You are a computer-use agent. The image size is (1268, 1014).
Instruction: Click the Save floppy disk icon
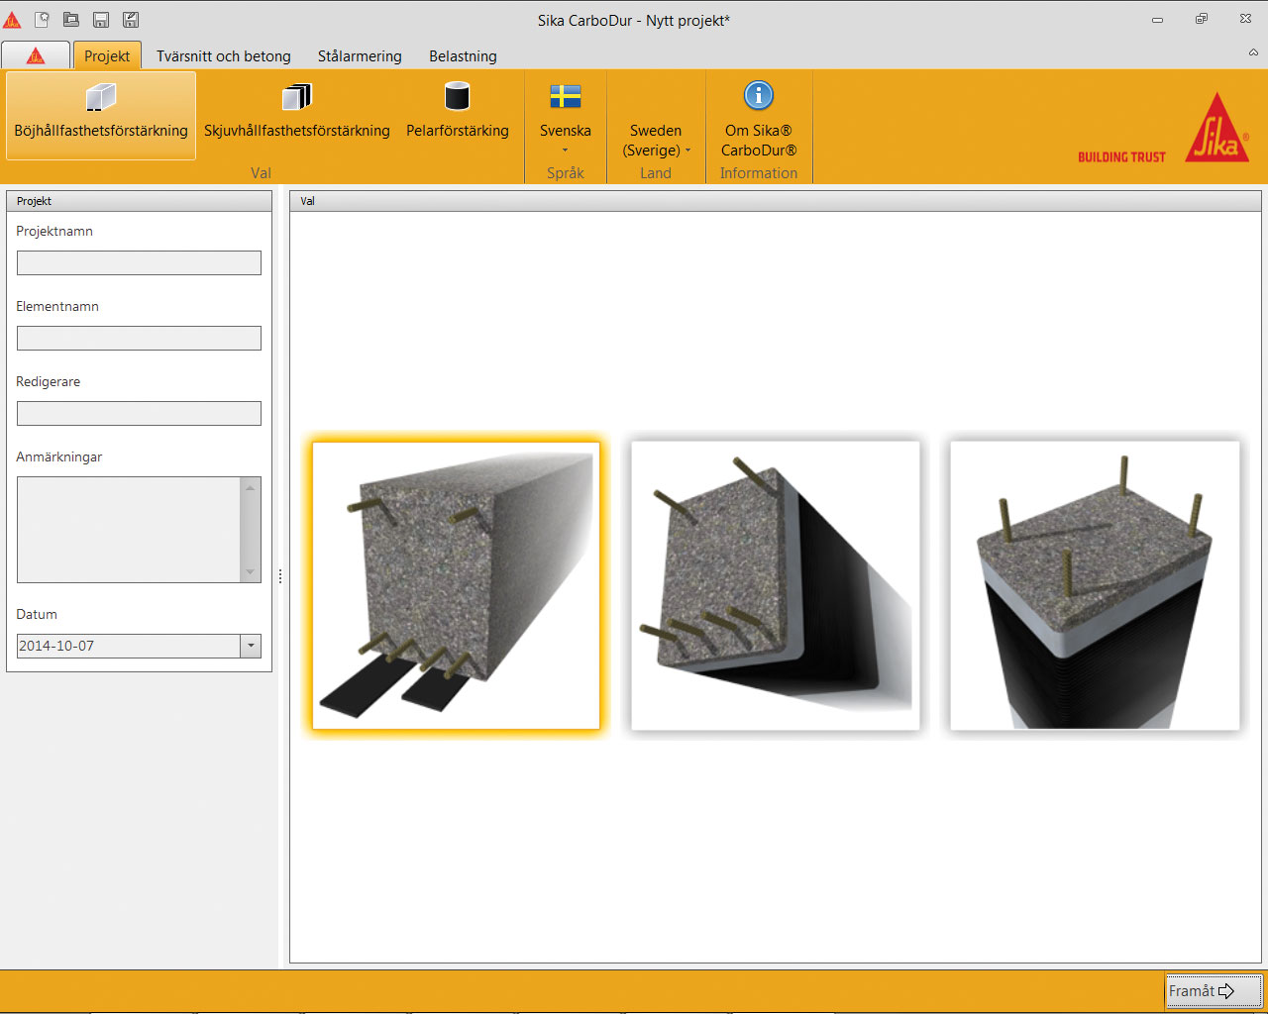point(101,20)
